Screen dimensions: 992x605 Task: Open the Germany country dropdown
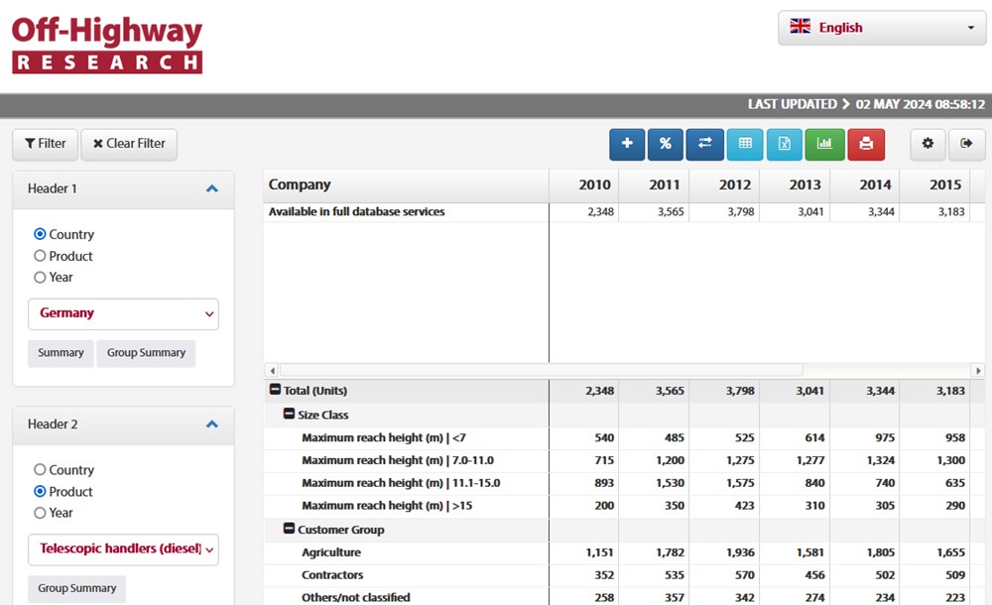click(x=123, y=312)
